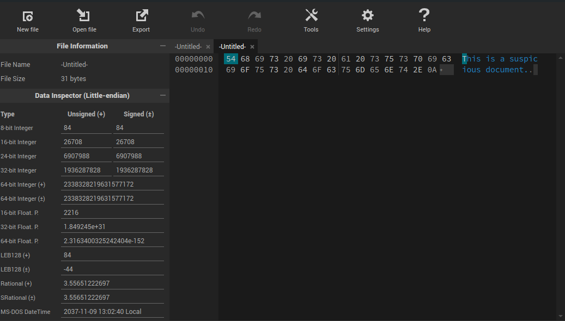Export the current document

[141, 19]
